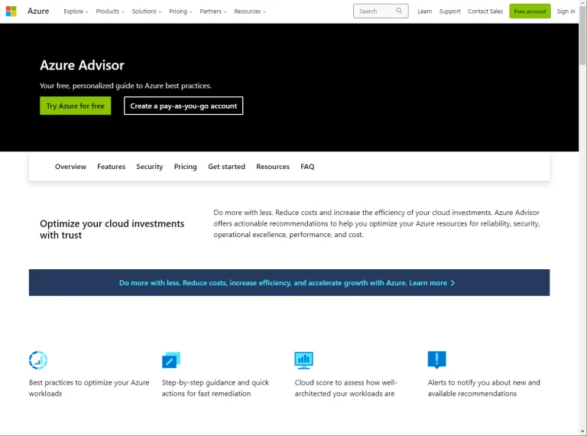This screenshot has width=587, height=436.
Task: Open the Learn link
Action: click(x=424, y=11)
